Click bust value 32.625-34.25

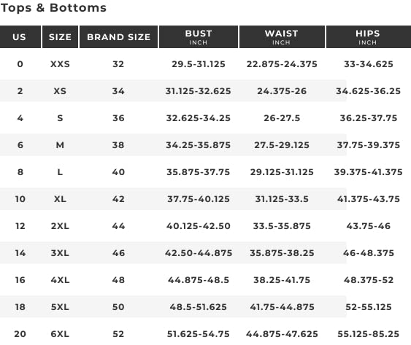(198, 118)
